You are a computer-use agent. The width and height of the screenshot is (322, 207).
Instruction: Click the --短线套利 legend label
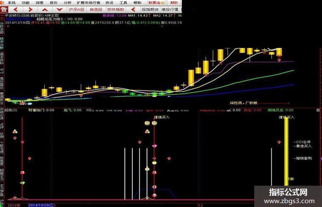click(303, 158)
